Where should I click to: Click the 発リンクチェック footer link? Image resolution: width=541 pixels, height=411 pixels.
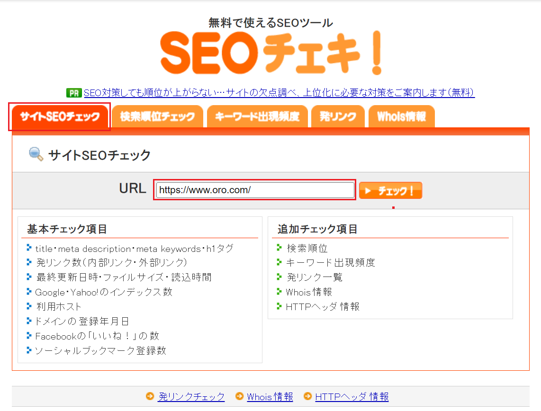[191, 397]
